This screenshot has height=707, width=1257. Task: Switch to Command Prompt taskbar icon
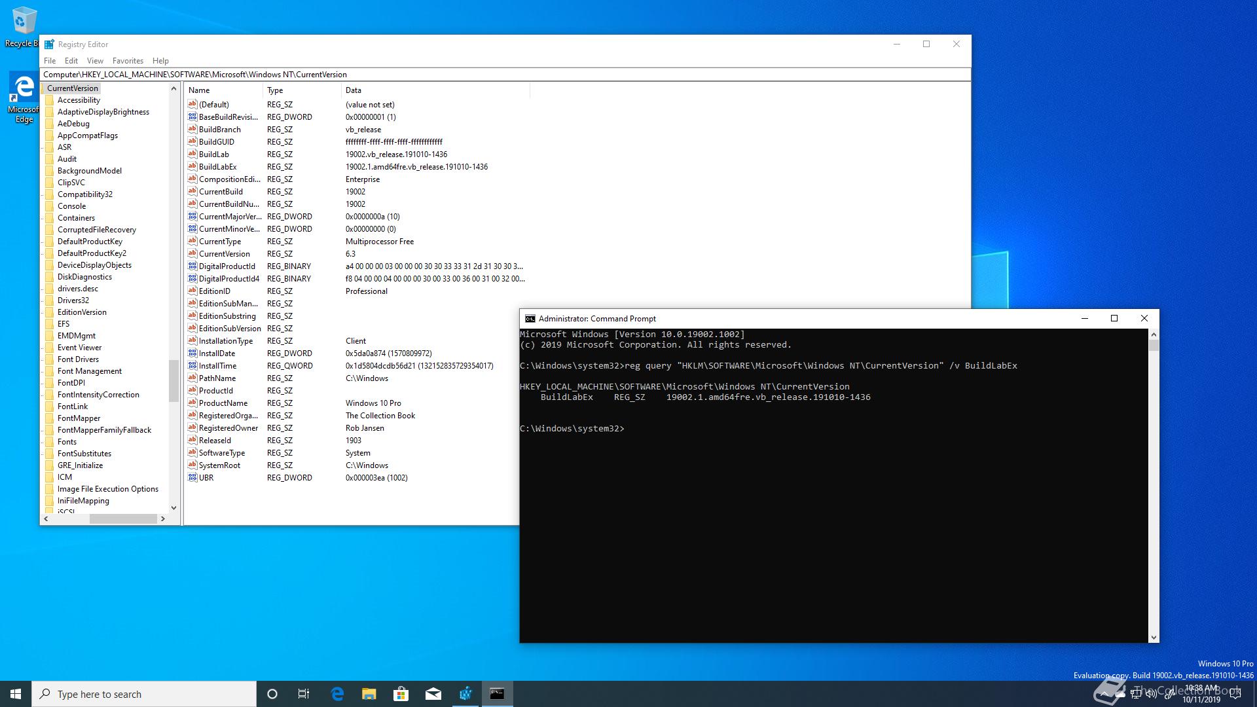coord(498,694)
